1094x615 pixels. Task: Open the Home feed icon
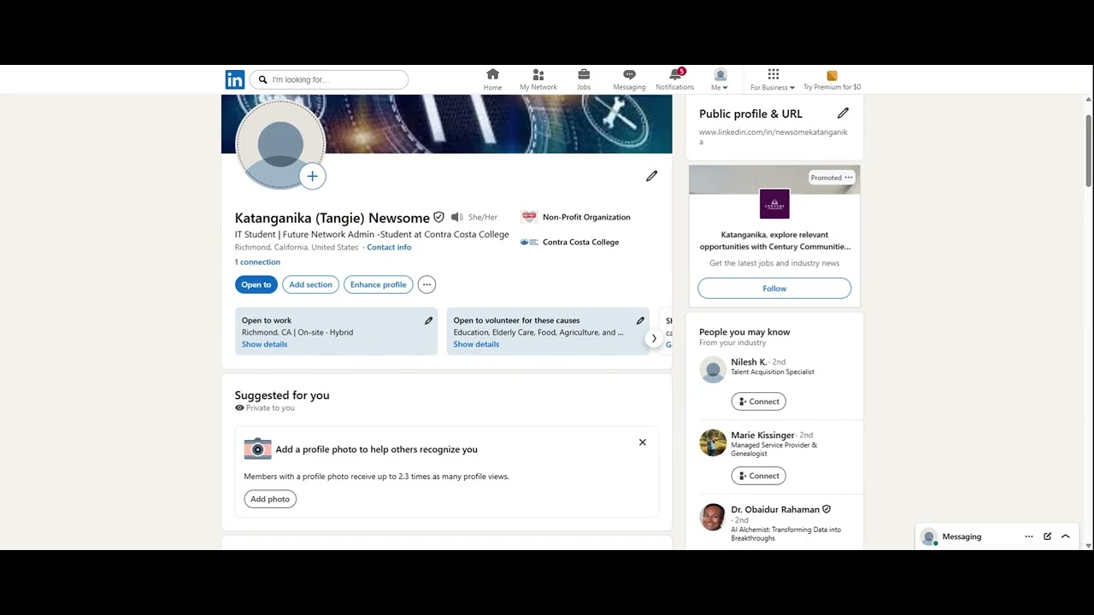(x=492, y=79)
